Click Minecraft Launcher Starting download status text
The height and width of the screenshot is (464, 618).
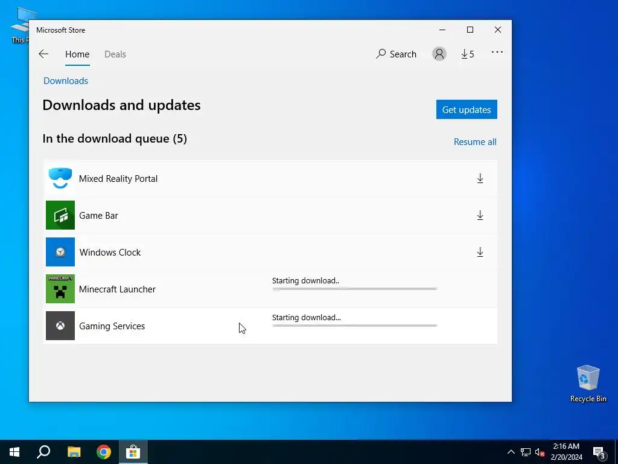tap(305, 280)
